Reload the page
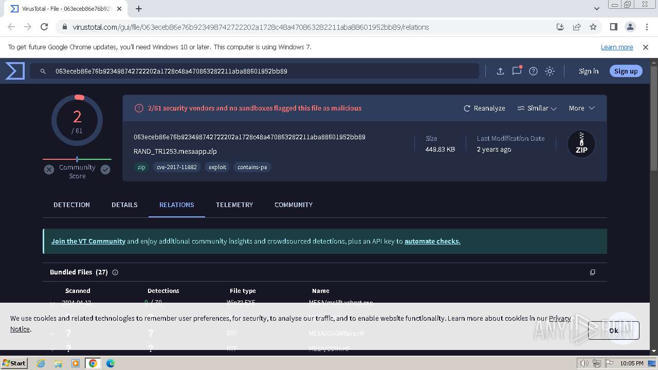 [44, 27]
